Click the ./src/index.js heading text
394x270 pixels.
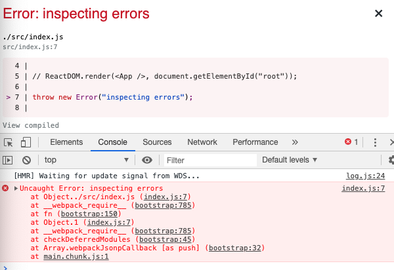pyautogui.click(x=33, y=37)
